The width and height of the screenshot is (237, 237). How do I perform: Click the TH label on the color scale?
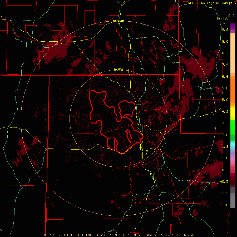[226, 205]
